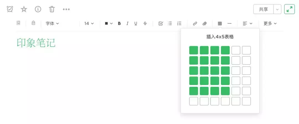Star this note as a shortcut

(x=24, y=9)
